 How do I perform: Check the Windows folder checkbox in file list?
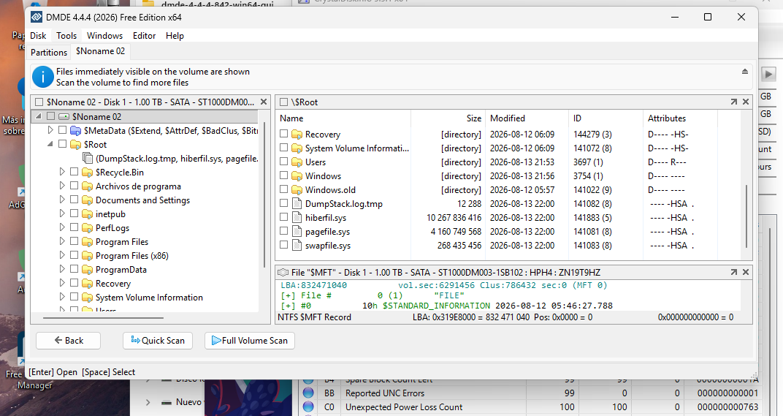tap(283, 175)
